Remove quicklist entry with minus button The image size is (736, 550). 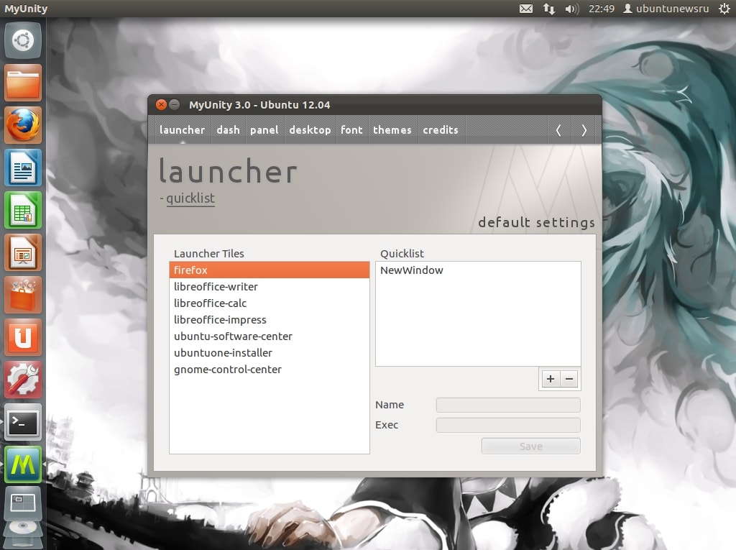point(569,379)
